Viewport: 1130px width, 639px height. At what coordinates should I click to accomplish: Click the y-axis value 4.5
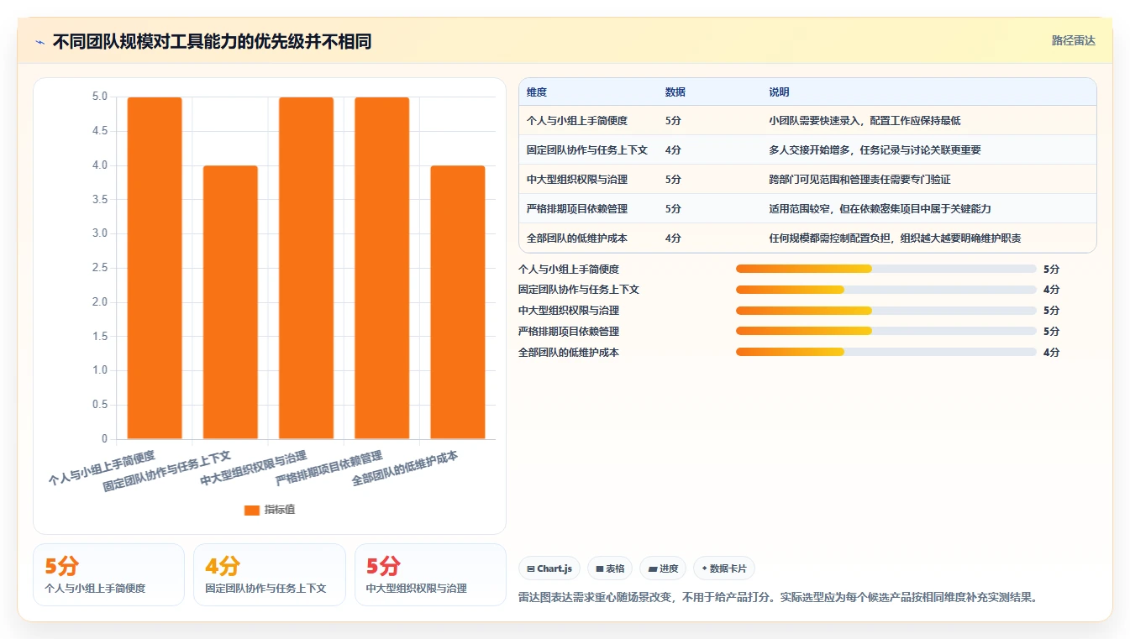(99, 131)
